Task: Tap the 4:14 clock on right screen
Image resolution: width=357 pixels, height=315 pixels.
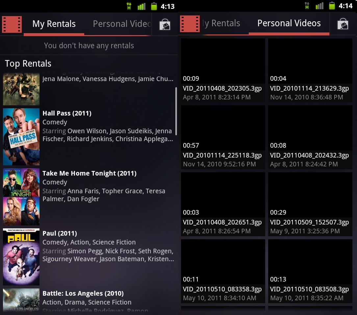Action: coord(345,6)
